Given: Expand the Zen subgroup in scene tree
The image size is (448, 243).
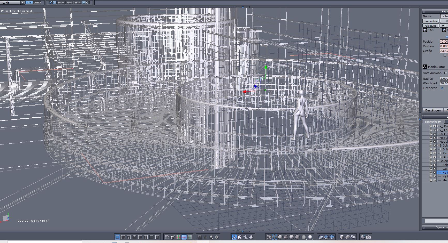Looking at the screenshot, I should click(x=441, y=153).
